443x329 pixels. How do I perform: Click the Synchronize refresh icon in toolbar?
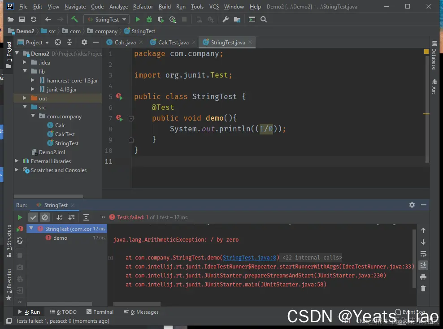(33, 19)
